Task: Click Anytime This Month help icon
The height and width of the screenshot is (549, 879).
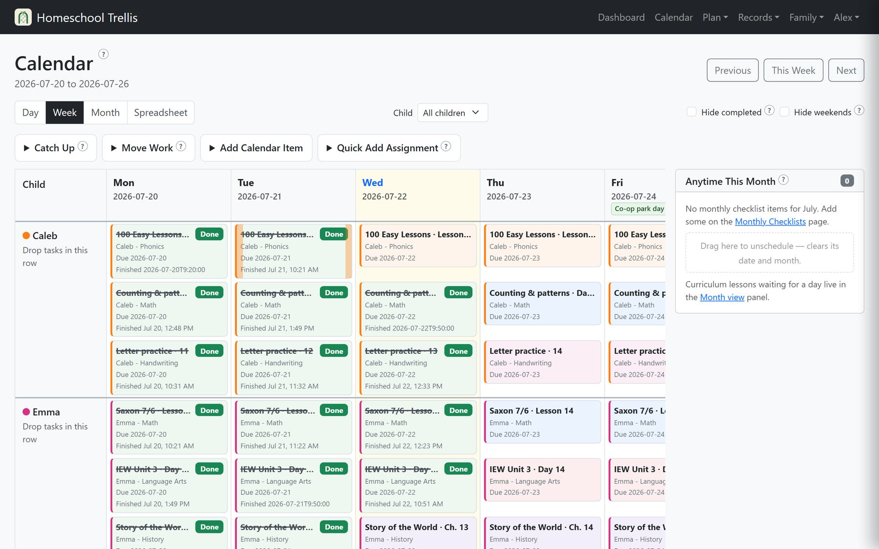Action: 783,180
